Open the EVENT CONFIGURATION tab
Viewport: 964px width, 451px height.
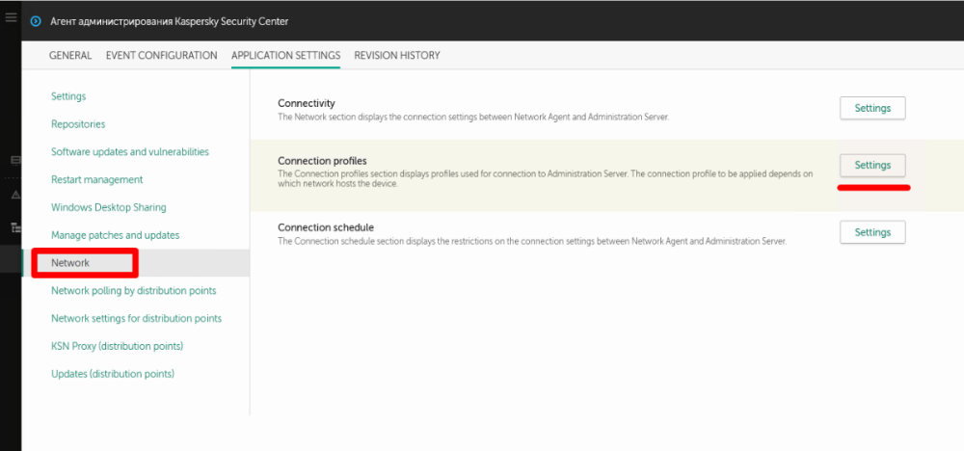[162, 55]
